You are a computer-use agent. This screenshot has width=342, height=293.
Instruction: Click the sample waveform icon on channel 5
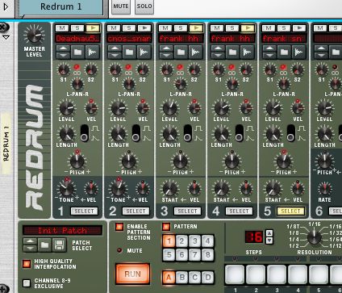click(298, 52)
